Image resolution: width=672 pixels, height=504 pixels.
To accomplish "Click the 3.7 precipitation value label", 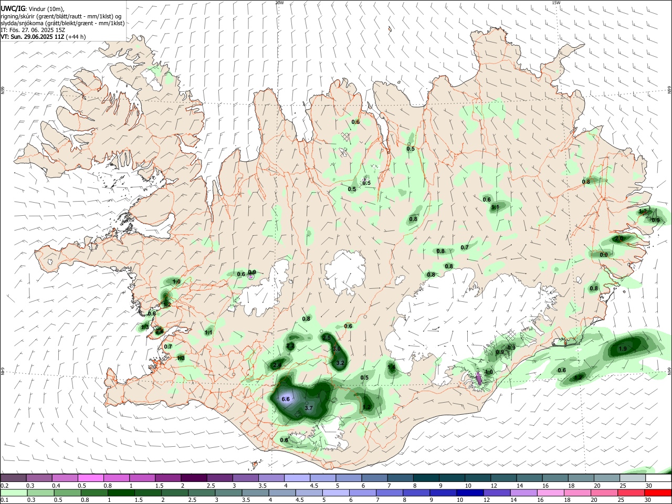I will [x=309, y=408].
